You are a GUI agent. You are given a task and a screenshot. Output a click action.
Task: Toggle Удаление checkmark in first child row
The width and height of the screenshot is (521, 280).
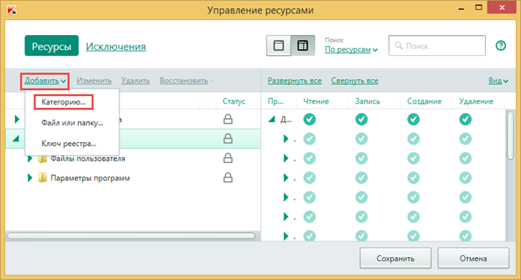click(465, 139)
